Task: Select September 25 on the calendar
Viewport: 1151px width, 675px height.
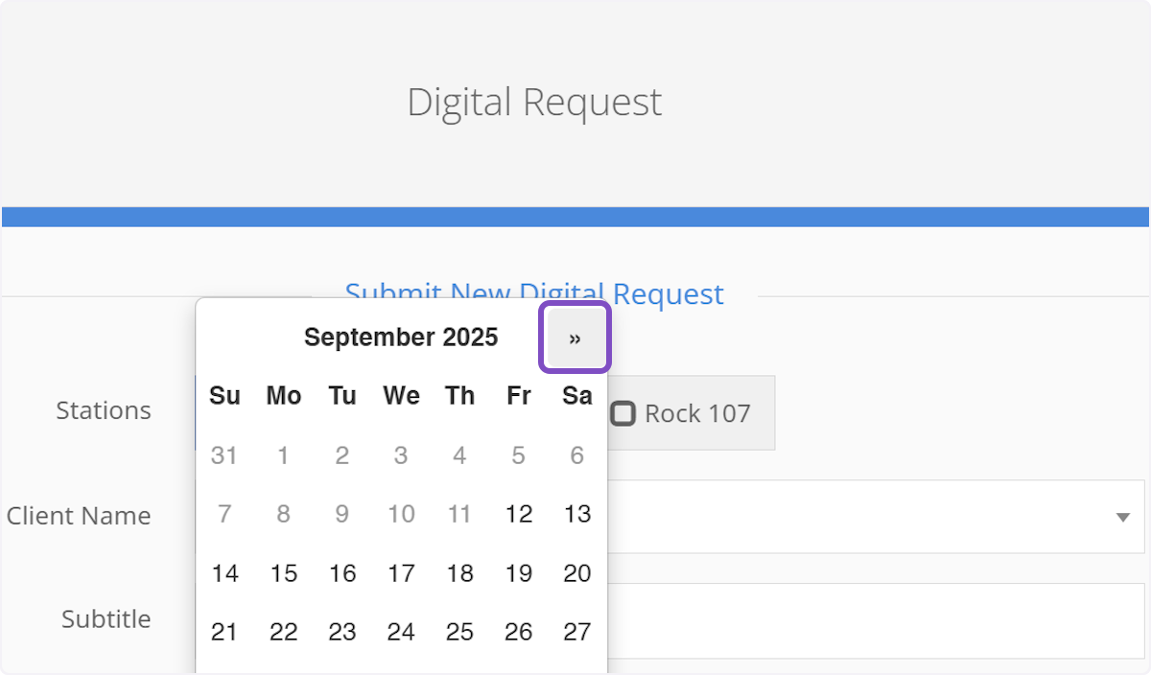Action: [x=459, y=632]
